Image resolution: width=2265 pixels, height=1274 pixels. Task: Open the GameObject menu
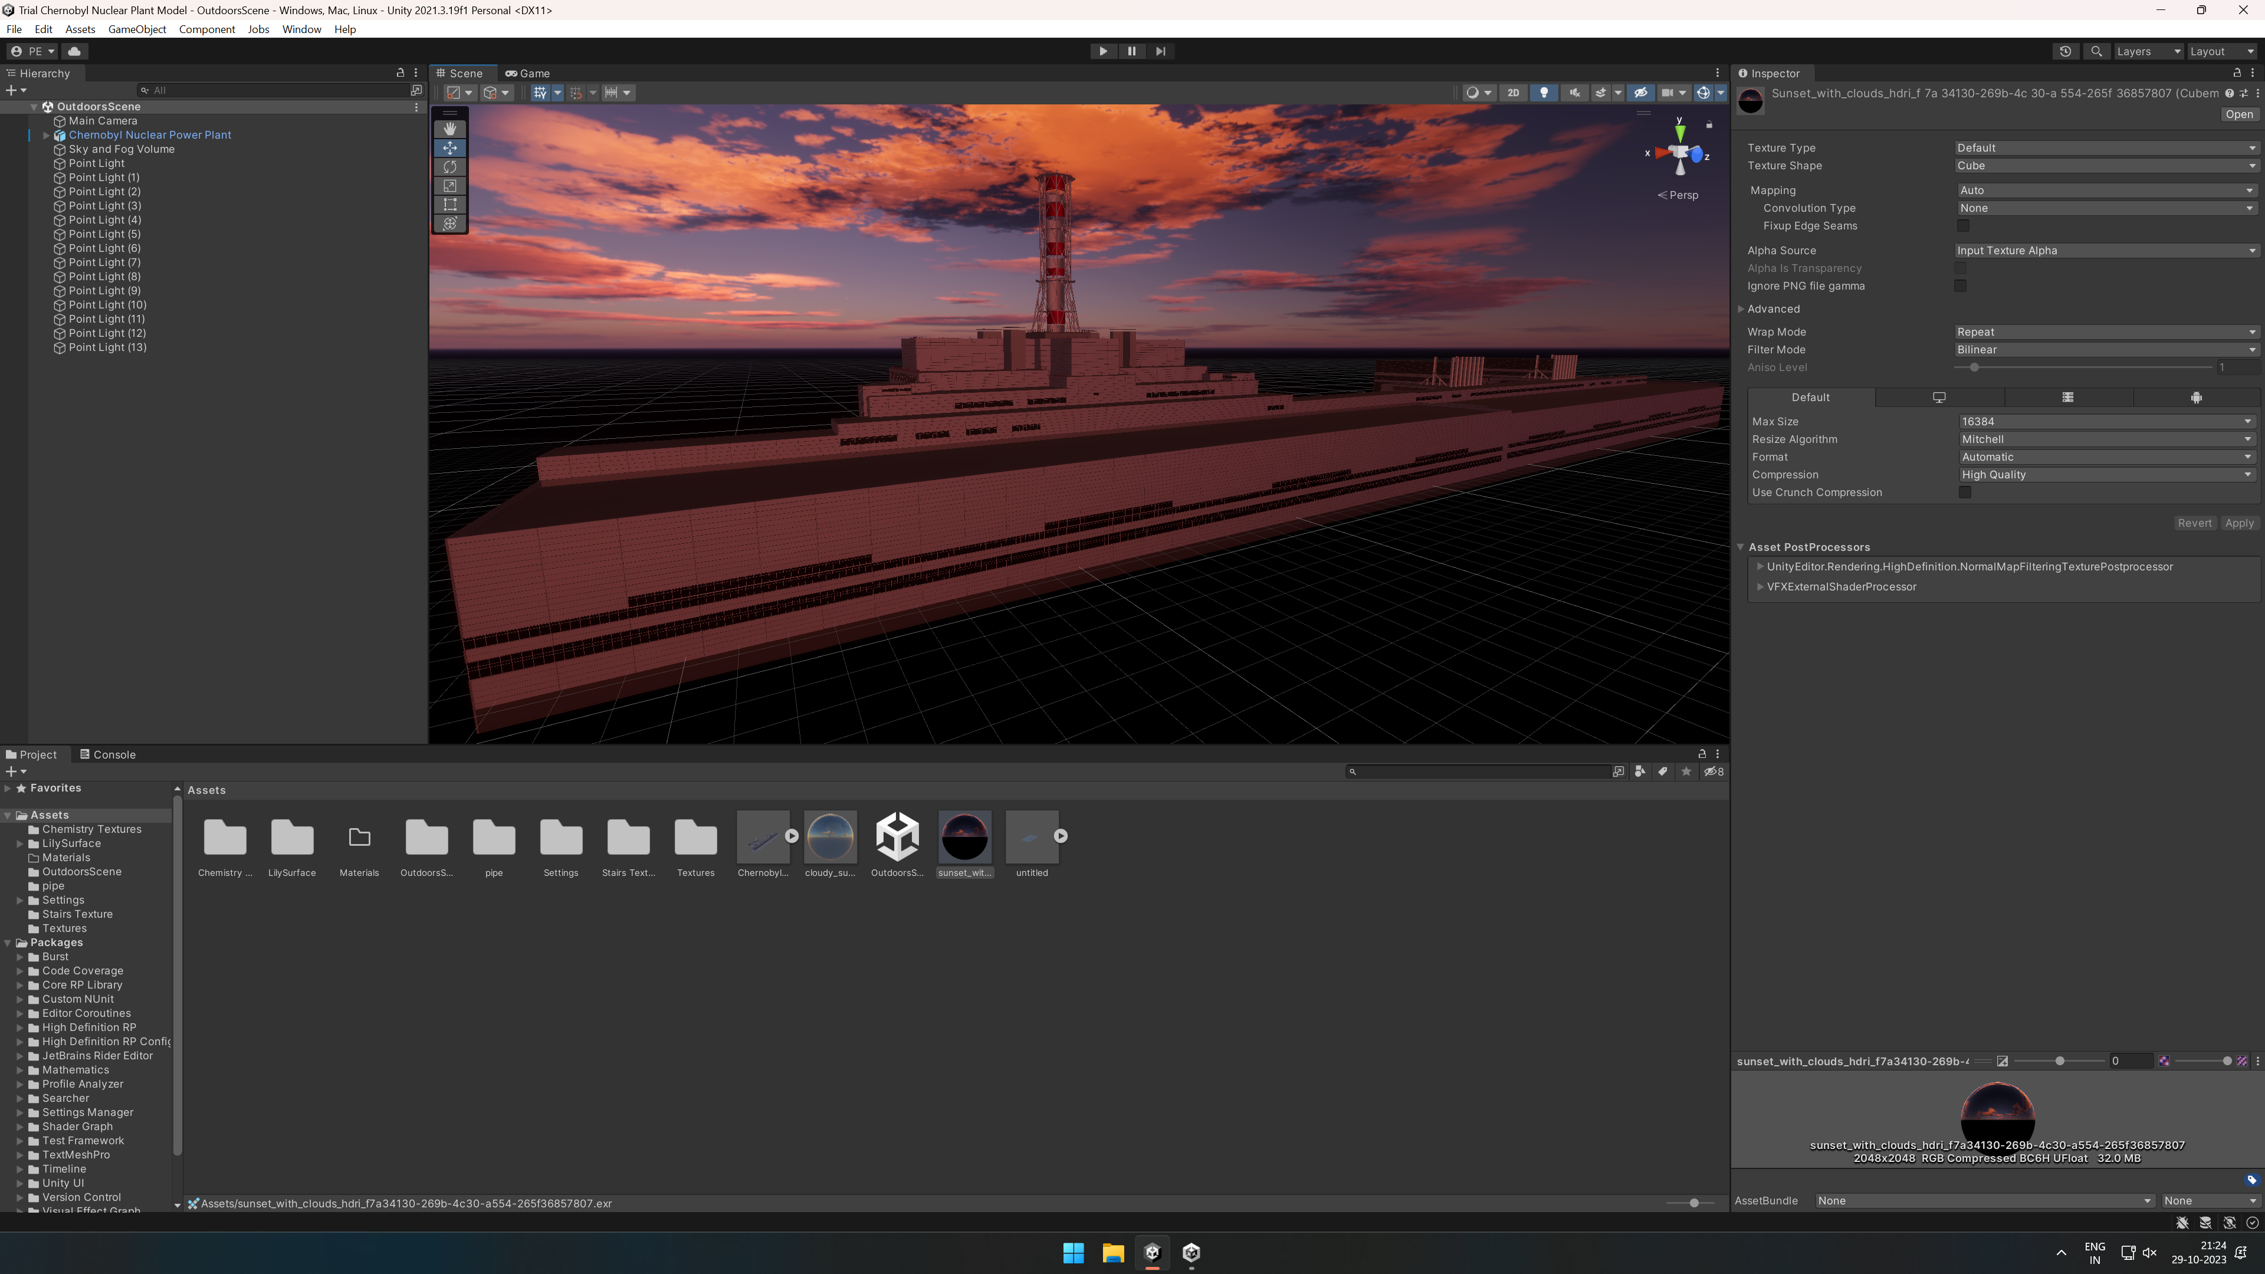click(136, 29)
